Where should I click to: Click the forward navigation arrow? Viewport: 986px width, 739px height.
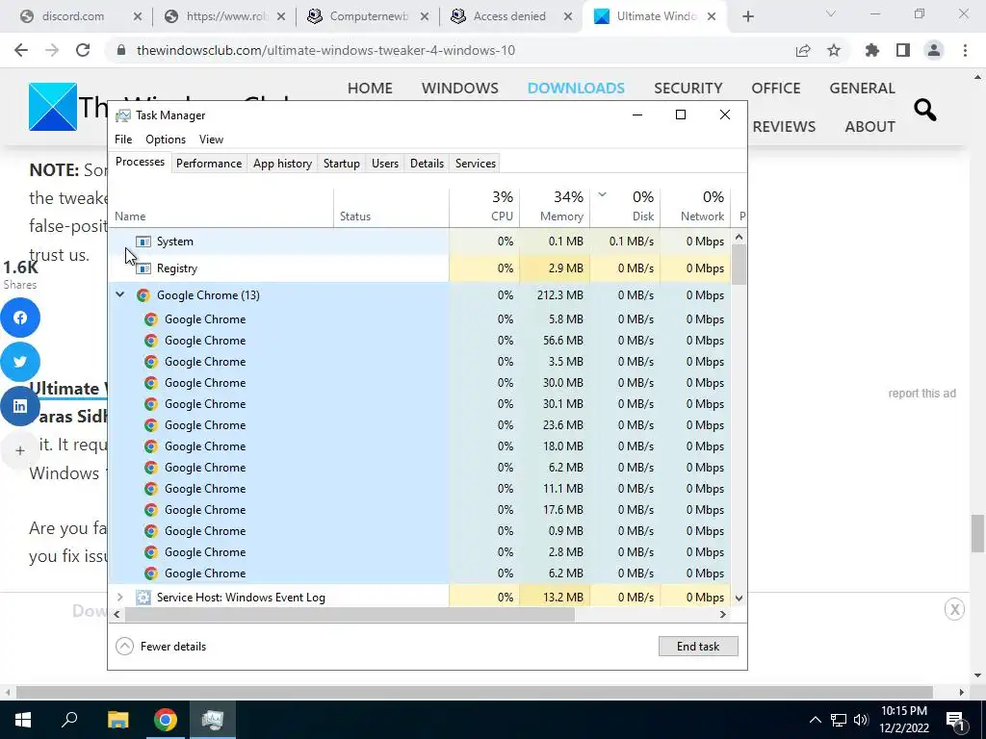click(x=52, y=50)
